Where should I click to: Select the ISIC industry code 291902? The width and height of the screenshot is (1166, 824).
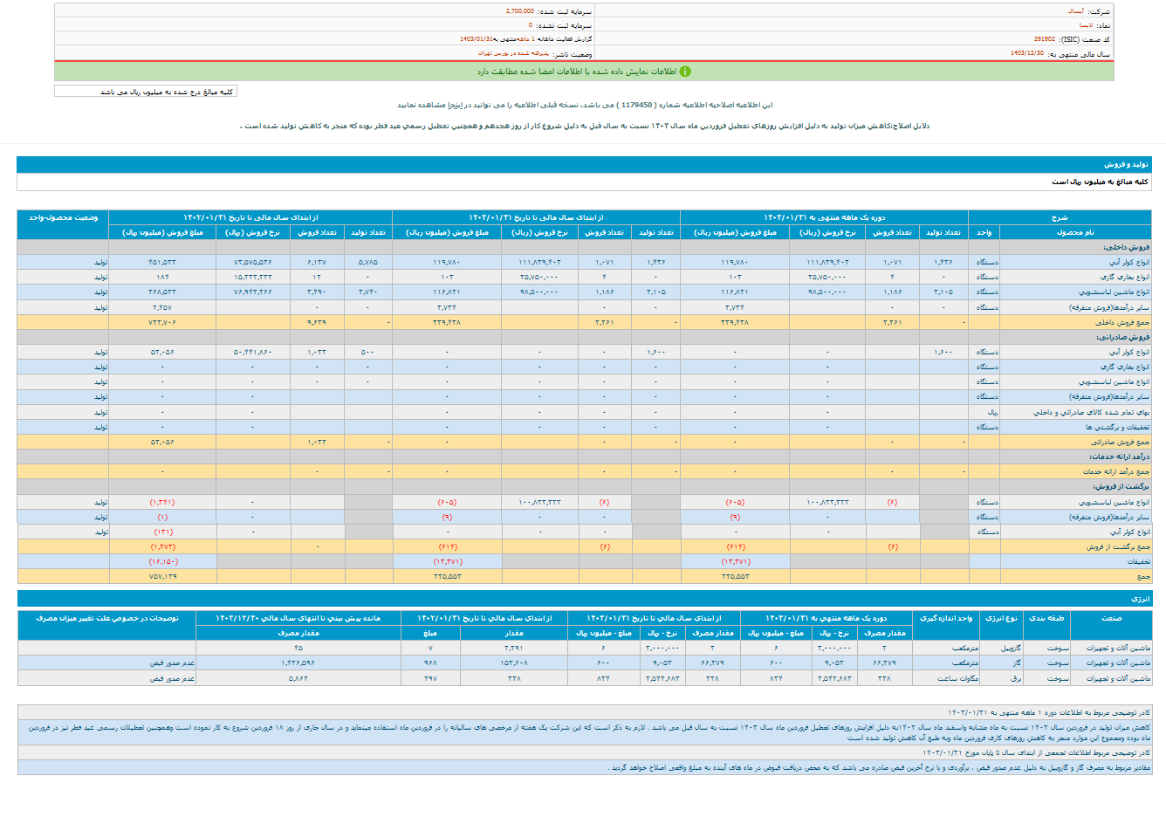click(x=1044, y=39)
